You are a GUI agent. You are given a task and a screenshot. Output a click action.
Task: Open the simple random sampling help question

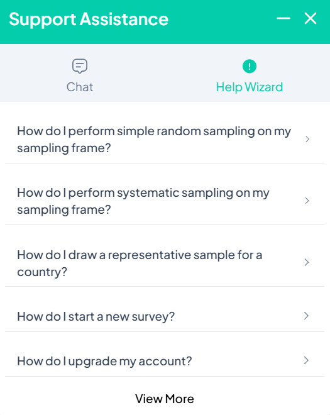coord(165,140)
